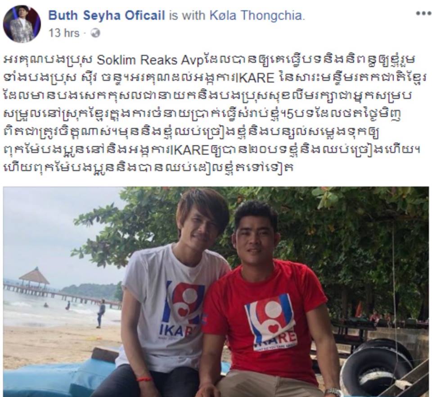This screenshot has width=432, height=397.
Task: Click the Soklim Reaks Avp text in post
Action: point(150,60)
